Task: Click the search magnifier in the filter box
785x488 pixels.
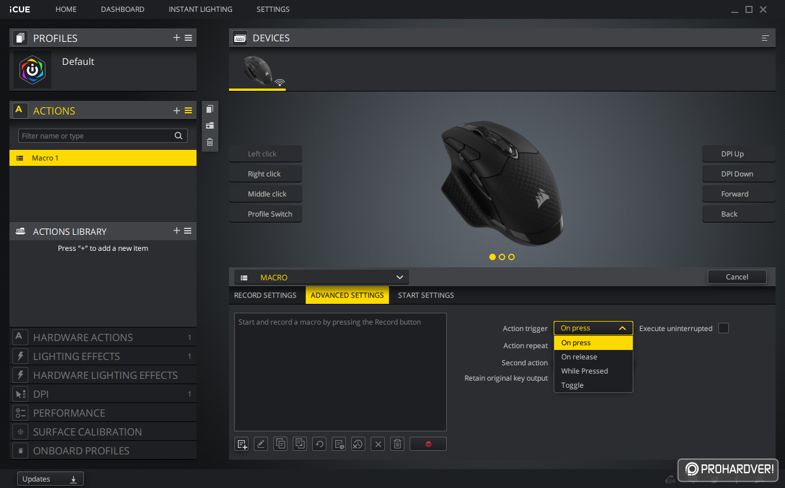Action: [x=178, y=136]
